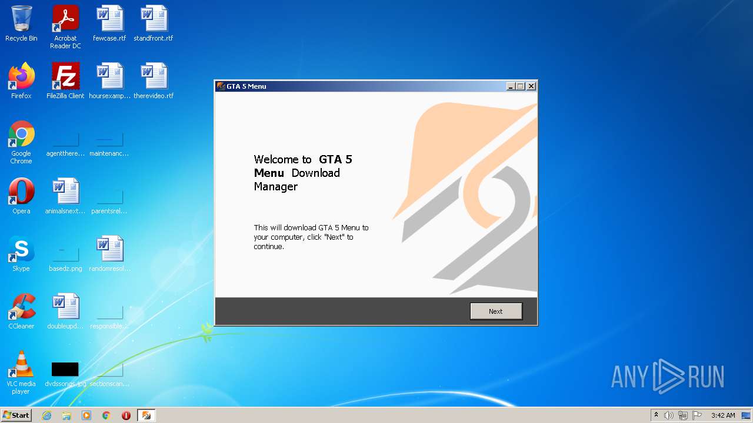Select the Google Chrome desktop shortcut
The height and width of the screenshot is (423, 753).
(x=21, y=142)
